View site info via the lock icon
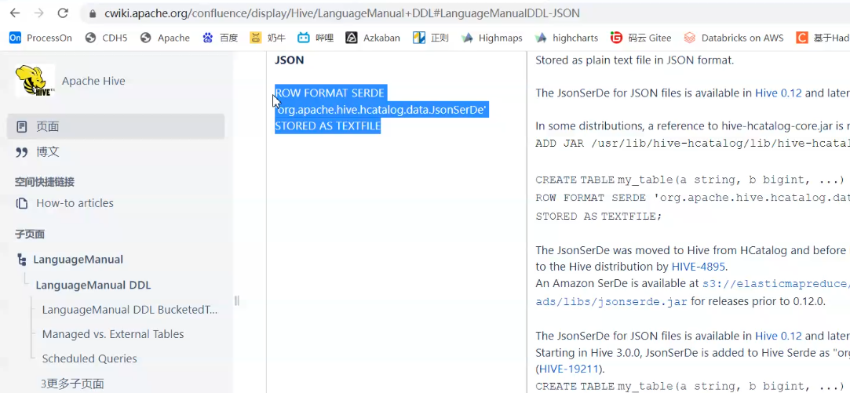 pos(92,13)
